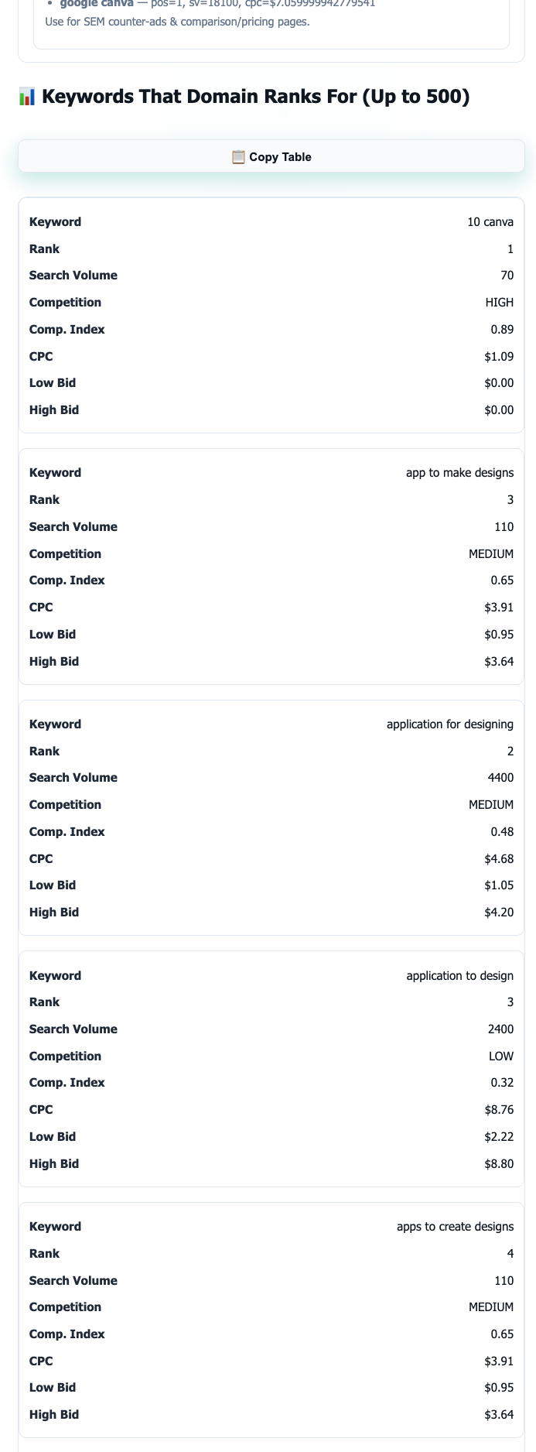Click the $2.22 Low Bid value

point(499,1137)
